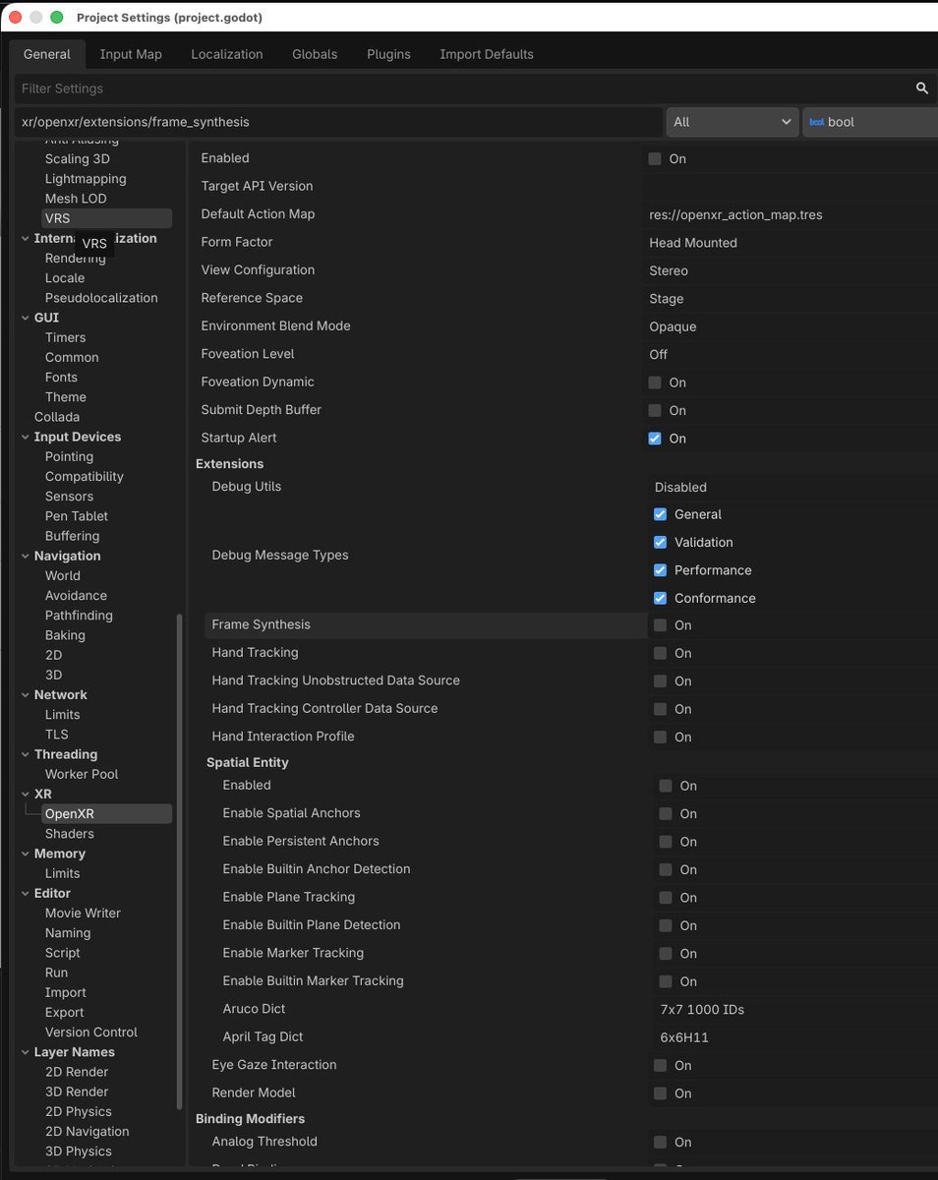Collapse the XR section arrow
This screenshot has height=1180, width=938.
click(25, 794)
